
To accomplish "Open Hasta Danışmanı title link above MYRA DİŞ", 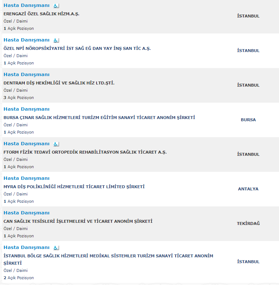I will pyautogui.click(x=26, y=178).
